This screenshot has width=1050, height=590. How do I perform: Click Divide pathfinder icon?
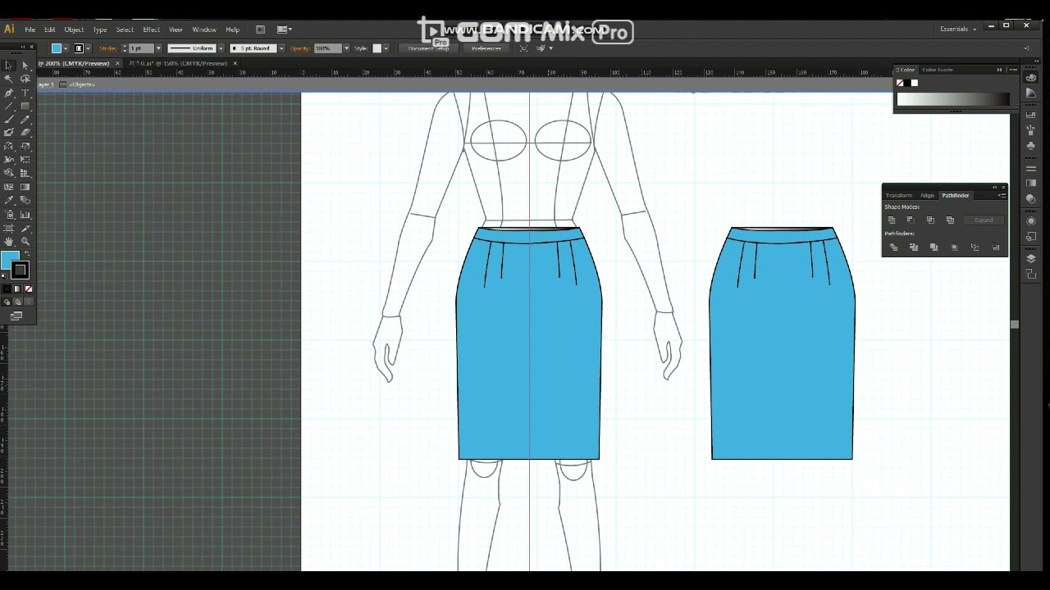pos(893,247)
